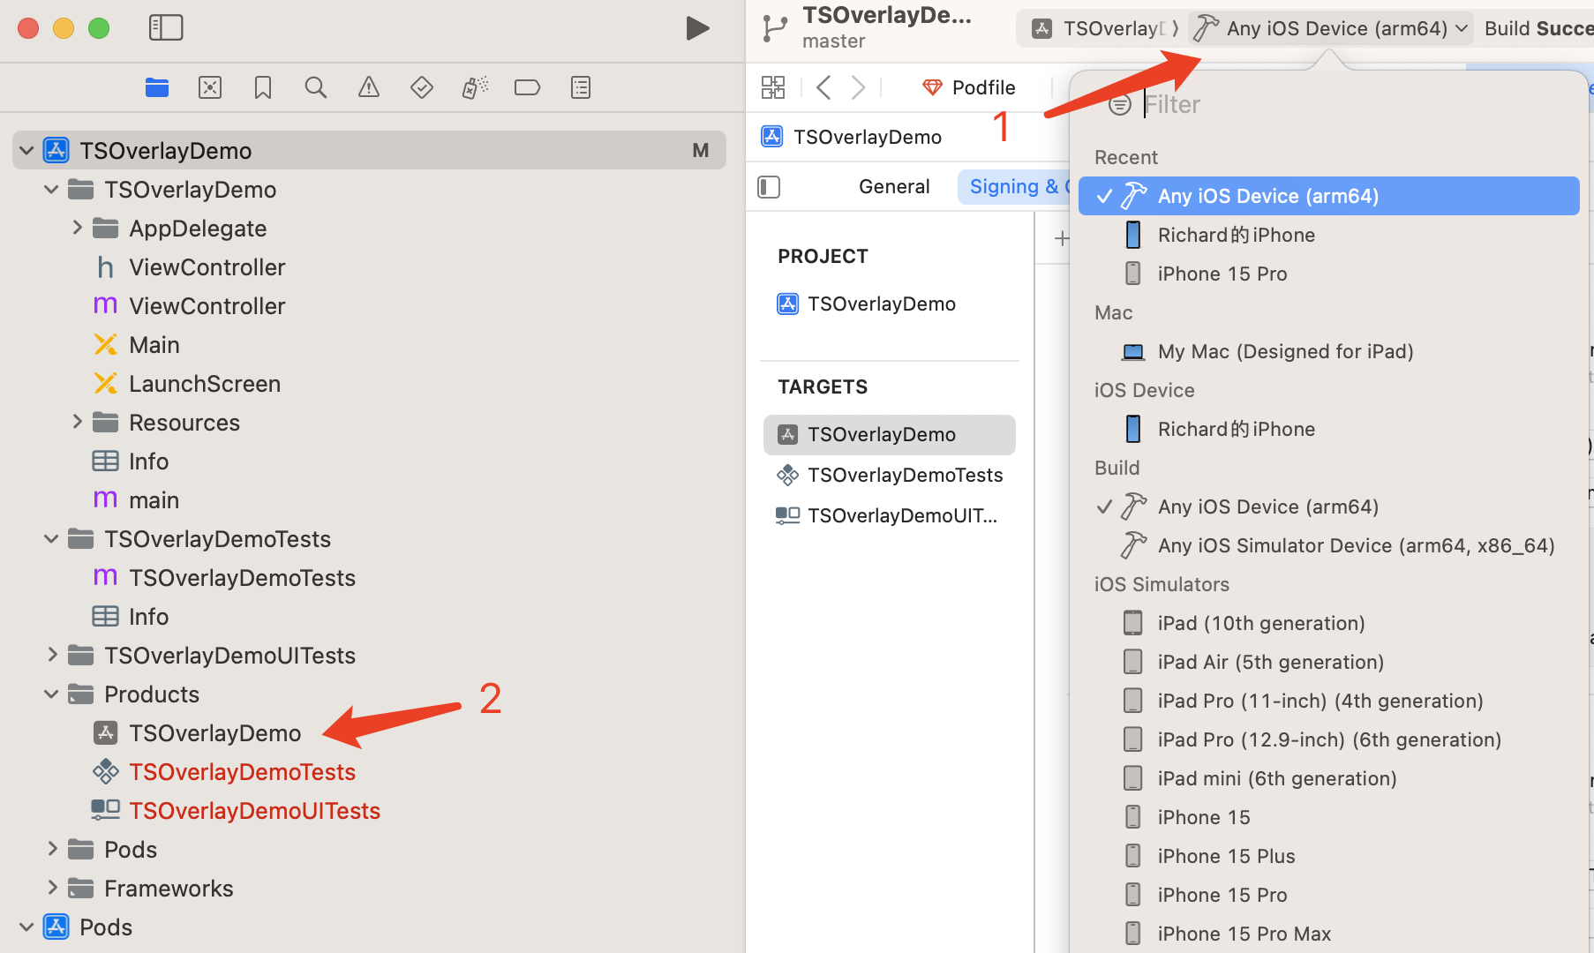Screen dimensions: 1594x953
Task: Go forward with the right chevron
Action: (x=858, y=87)
